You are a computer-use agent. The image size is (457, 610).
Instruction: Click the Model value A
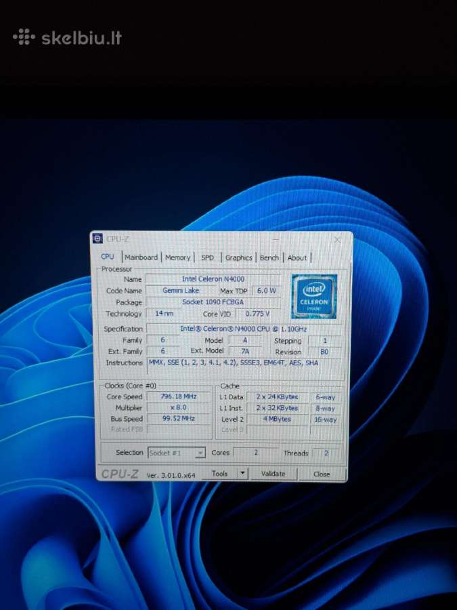click(245, 340)
